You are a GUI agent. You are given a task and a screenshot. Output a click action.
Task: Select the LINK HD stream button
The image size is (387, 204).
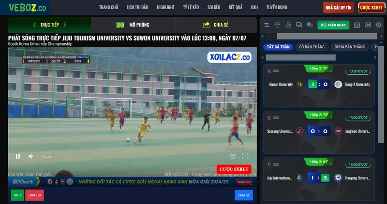click(x=34, y=195)
